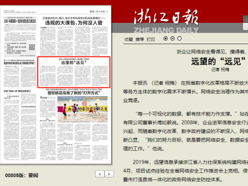The width and height of the screenshot is (248, 186).
Task: Click the 收藏 link
Action: pyautogui.click(x=128, y=39)
